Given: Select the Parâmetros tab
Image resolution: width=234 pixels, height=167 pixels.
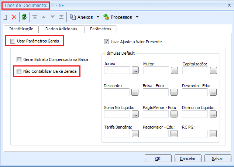Looking at the screenshot, I should point(101,29).
